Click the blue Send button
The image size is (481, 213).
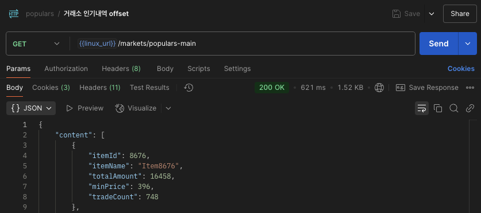coord(438,44)
